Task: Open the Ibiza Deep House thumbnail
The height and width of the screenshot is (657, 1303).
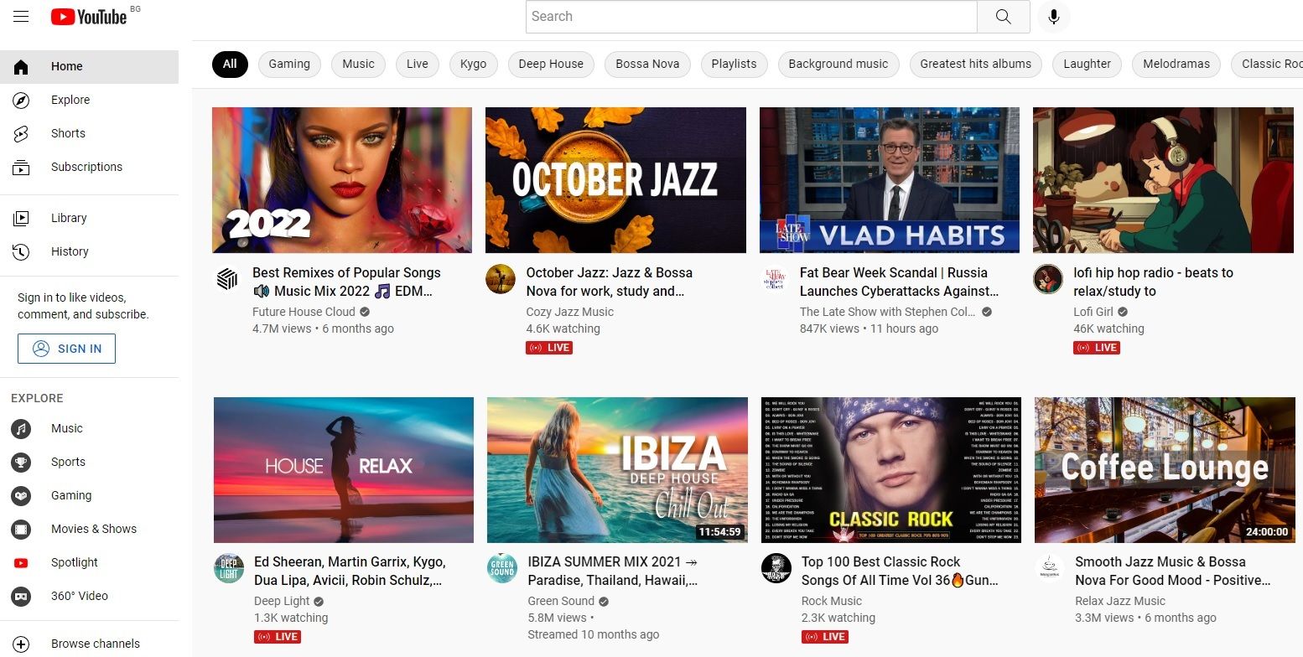Action: click(x=617, y=470)
